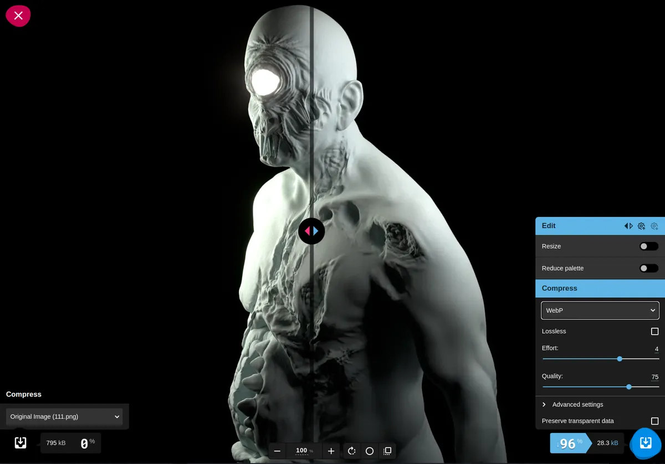Screen dimensions: 665x464
Task: Click the 96% savings badge
Action: click(x=571, y=444)
